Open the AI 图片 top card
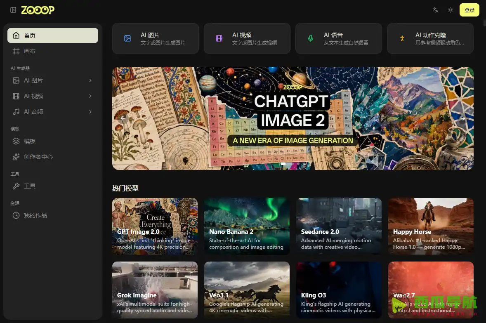This screenshot has width=486, height=323. coord(155,38)
